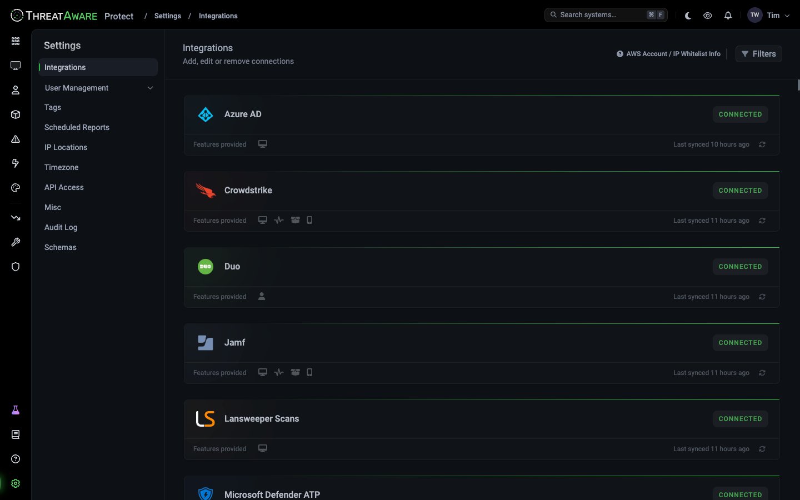Screen dimensions: 800x500
Task: Open the monitor devices icon in left rail
Action: (x=16, y=66)
